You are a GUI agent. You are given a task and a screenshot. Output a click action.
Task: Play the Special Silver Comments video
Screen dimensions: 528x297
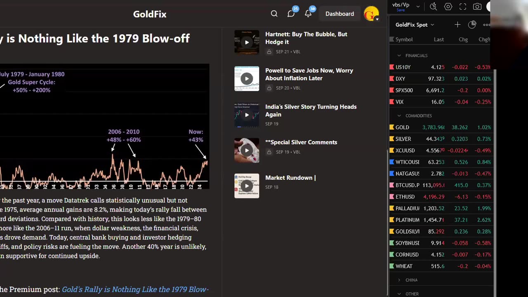coord(247,150)
